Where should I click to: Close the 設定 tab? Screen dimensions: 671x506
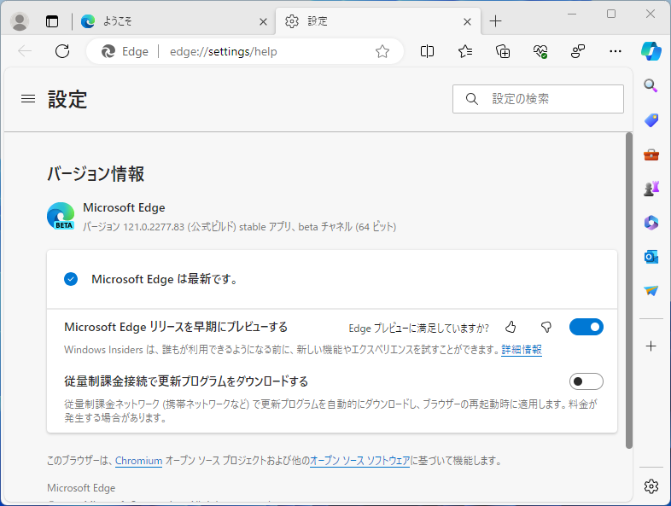pos(467,21)
